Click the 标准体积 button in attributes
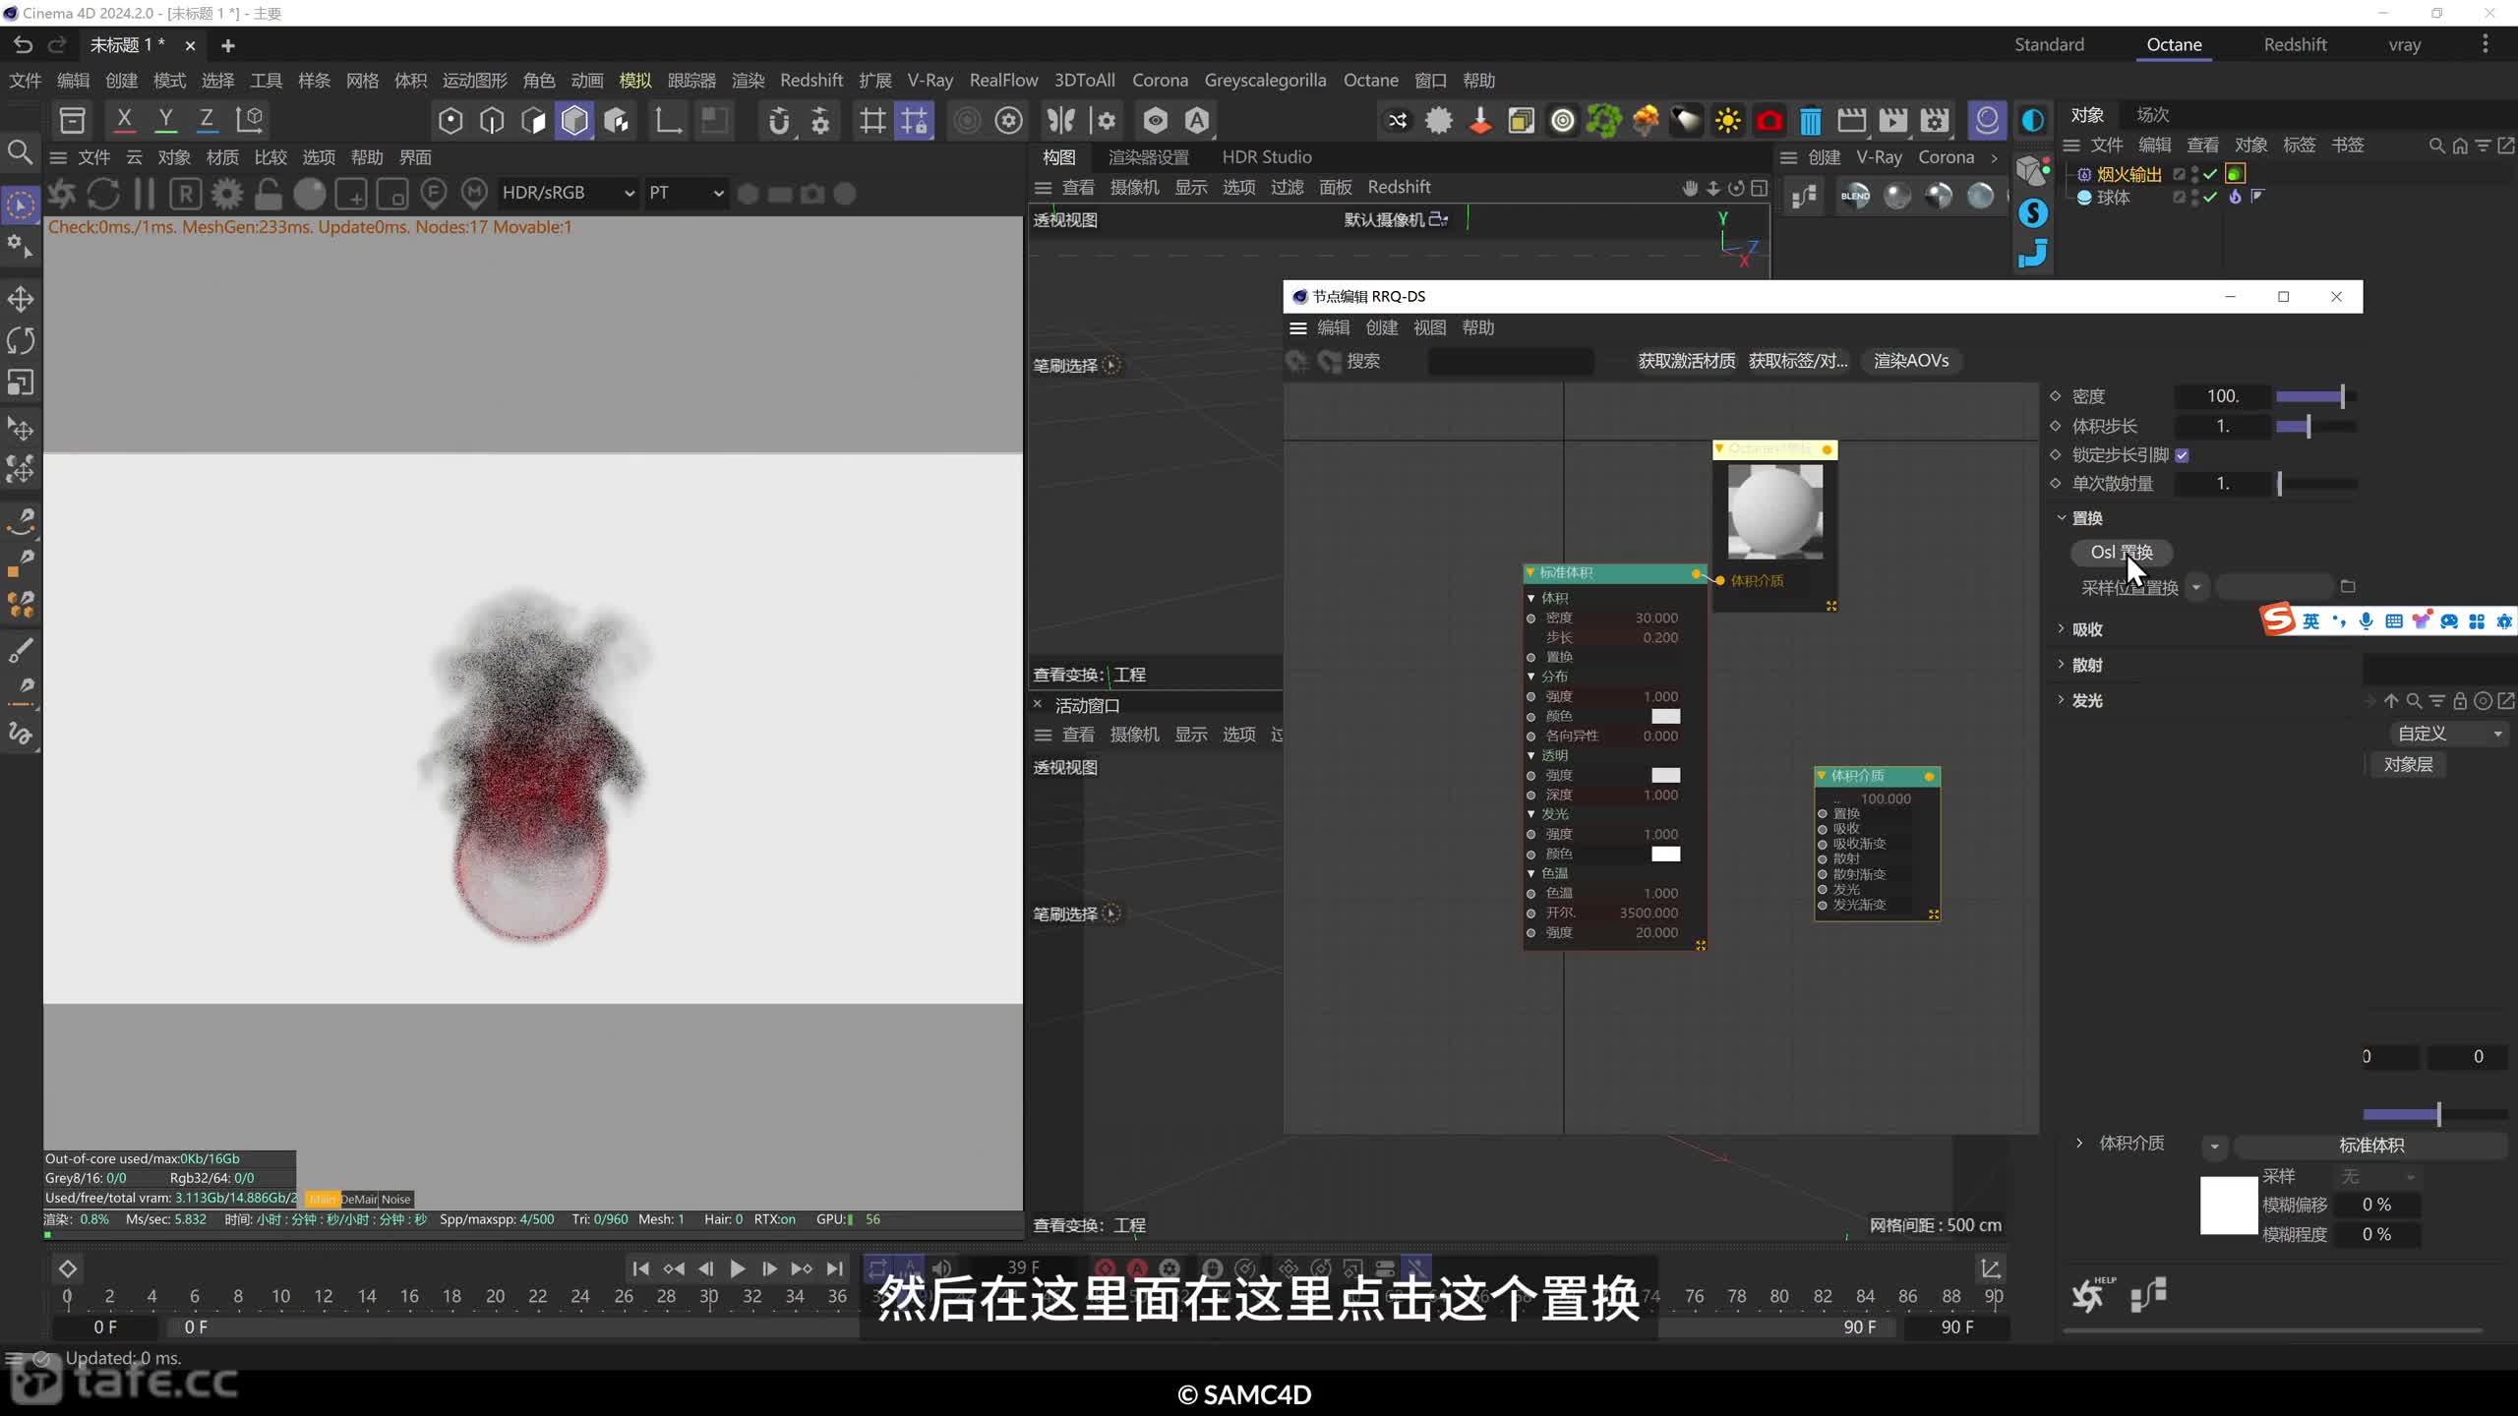 [x=2370, y=1146]
